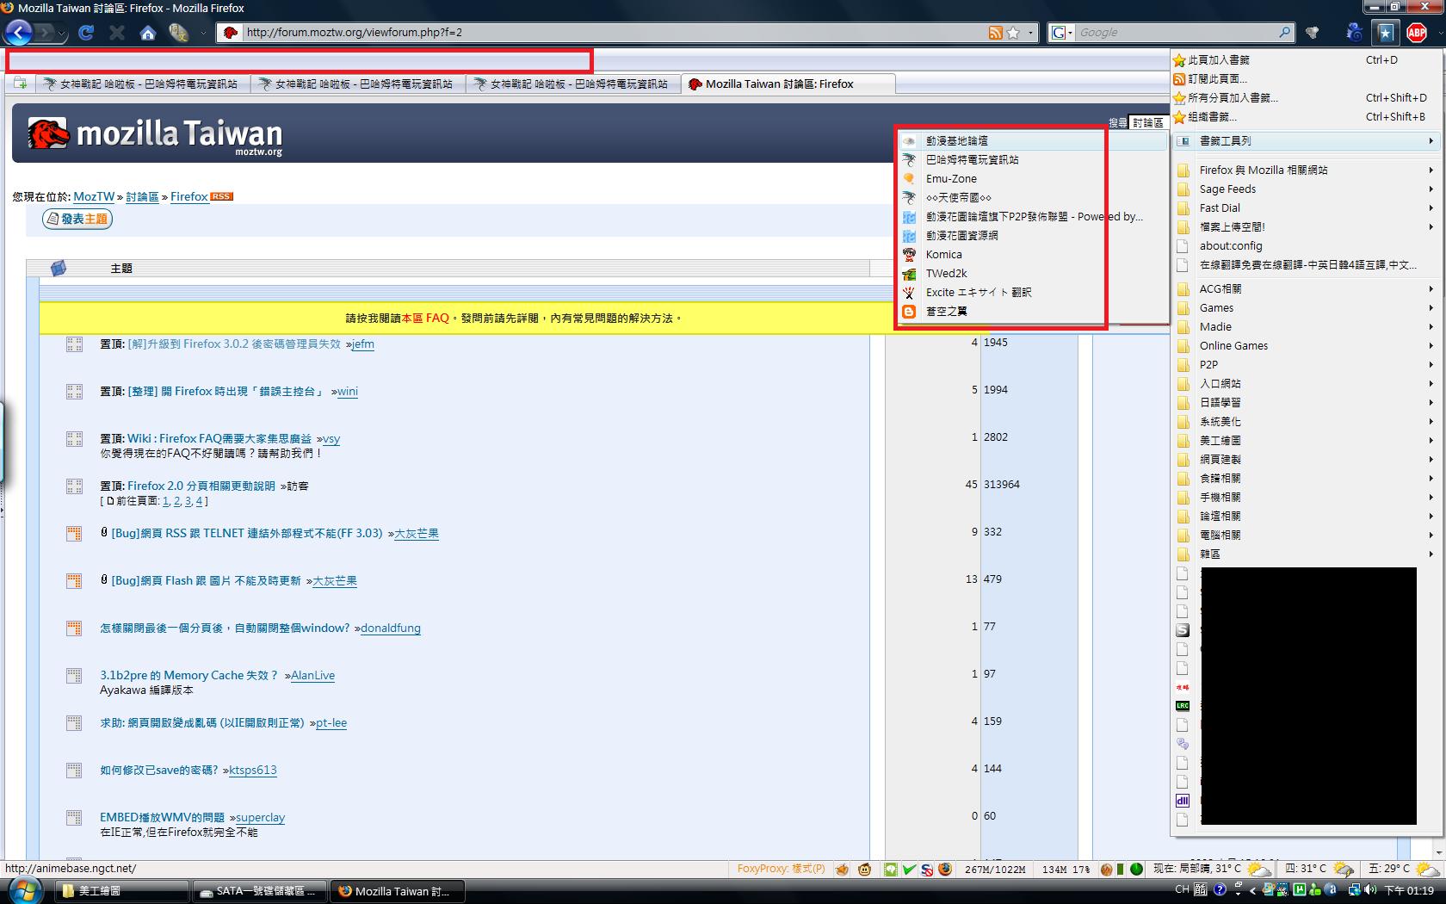This screenshot has height=904, width=1446.
Task: Click the Back navigation arrow
Action: coord(19,33)
